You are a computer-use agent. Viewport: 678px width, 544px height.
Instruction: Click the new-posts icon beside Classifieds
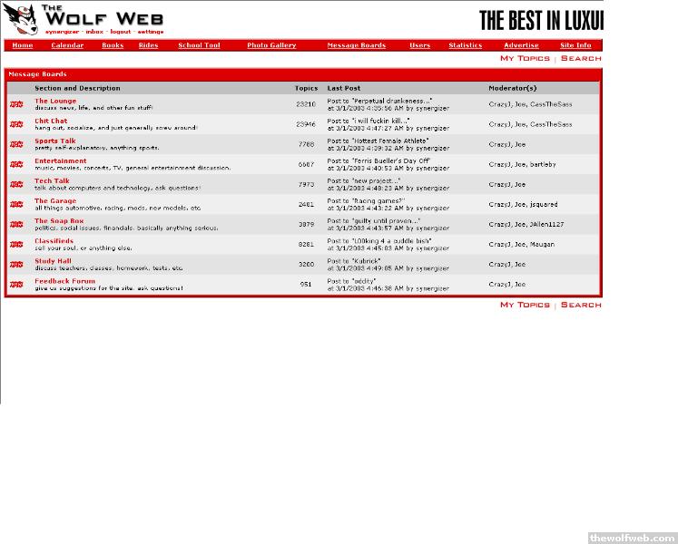pyautogui.click(x=16, y=244)
